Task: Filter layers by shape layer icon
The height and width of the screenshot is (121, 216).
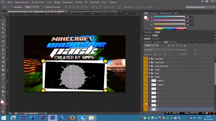Action: coord(181,45)
